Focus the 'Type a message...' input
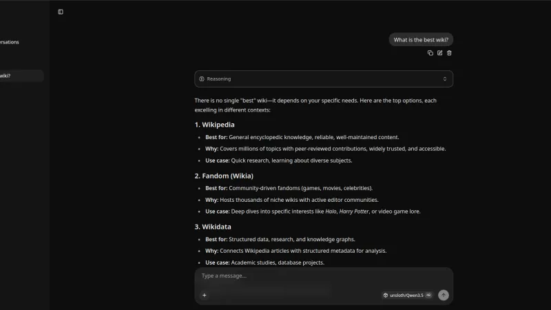 [x=324, y=276]
